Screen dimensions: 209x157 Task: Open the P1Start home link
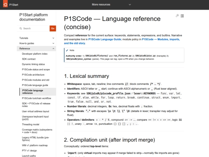[x=14, y=5]
